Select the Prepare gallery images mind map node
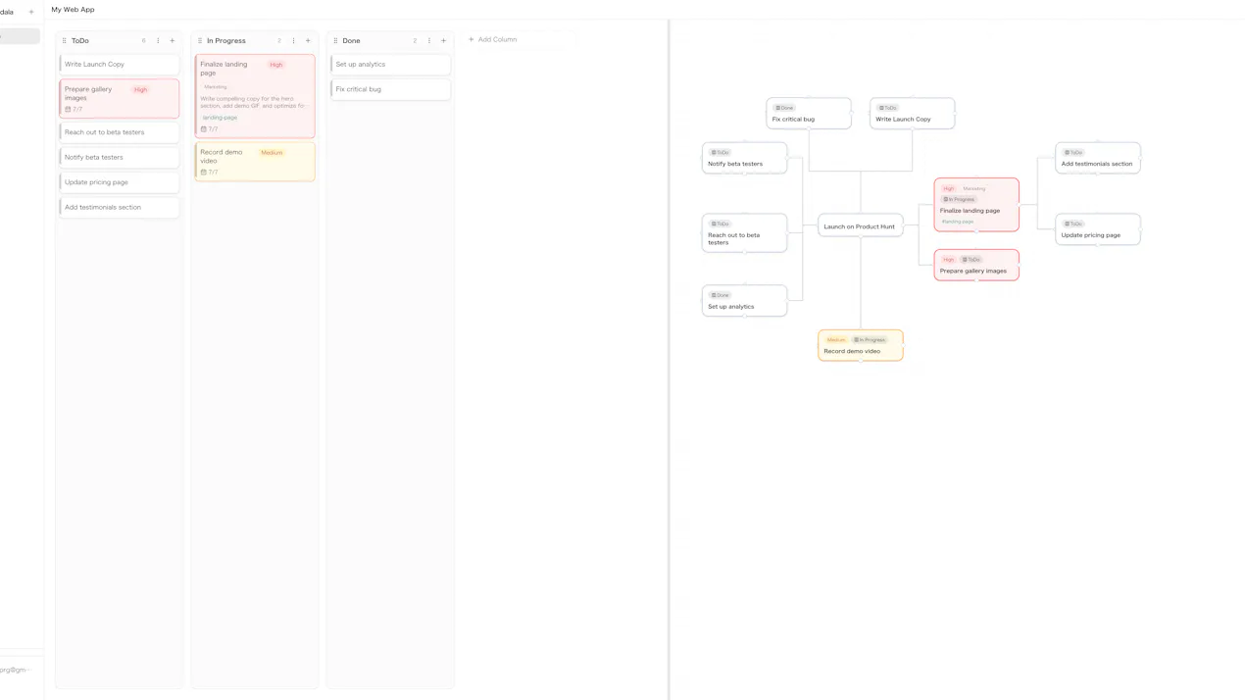 (x=976, y=265)
